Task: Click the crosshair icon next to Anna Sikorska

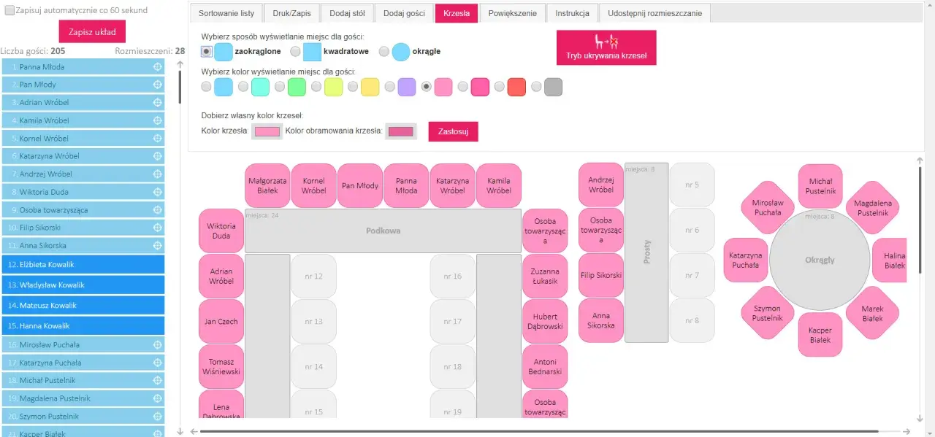Action: coord(157,246)
